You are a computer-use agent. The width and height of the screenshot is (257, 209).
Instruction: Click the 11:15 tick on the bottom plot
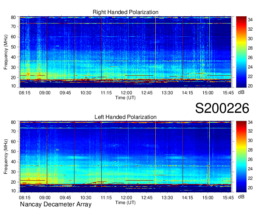106,198
